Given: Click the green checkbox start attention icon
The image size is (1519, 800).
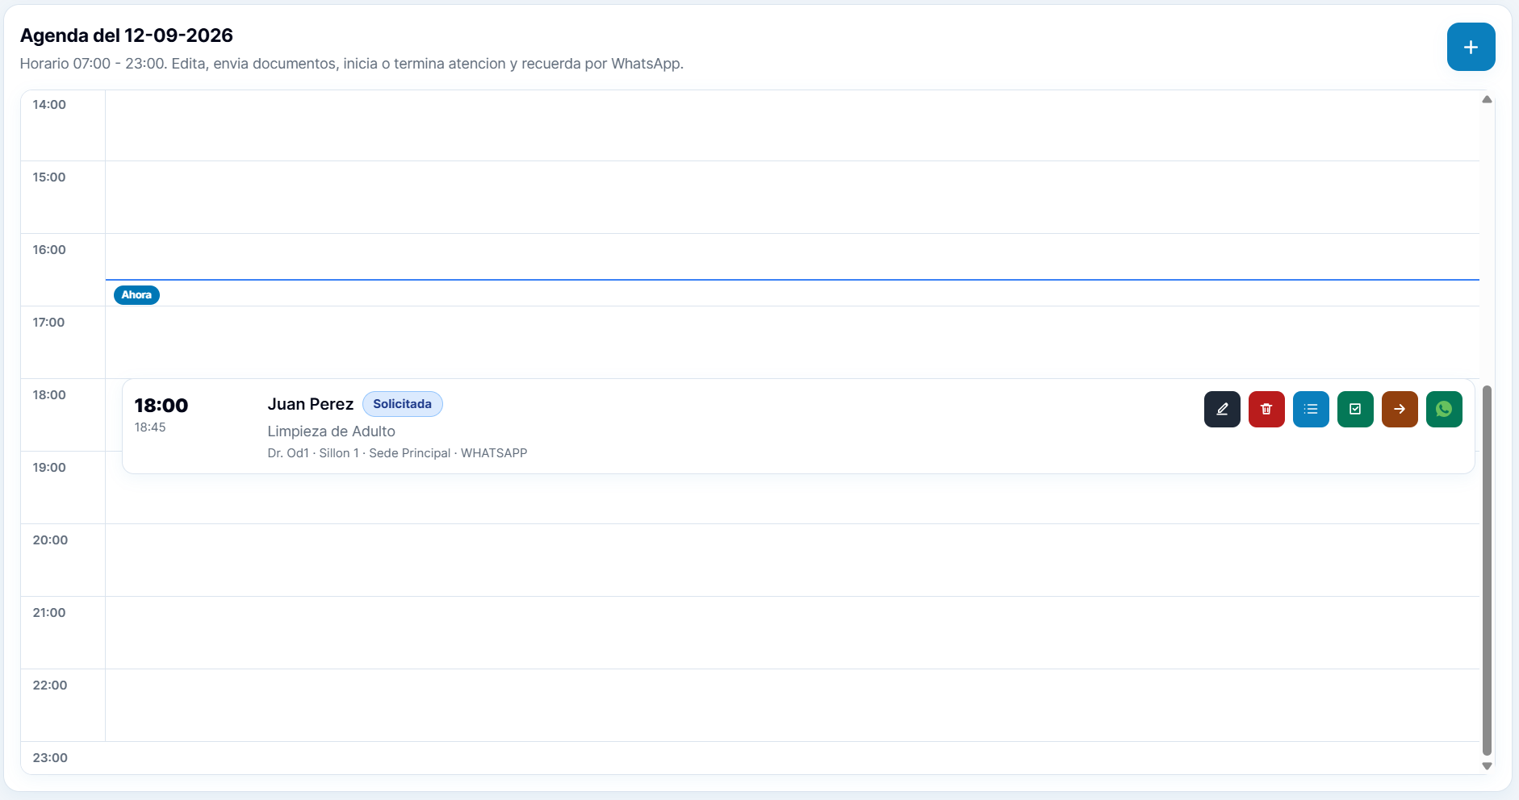Looking at the screenshot, I should [x=1355, y=409].
